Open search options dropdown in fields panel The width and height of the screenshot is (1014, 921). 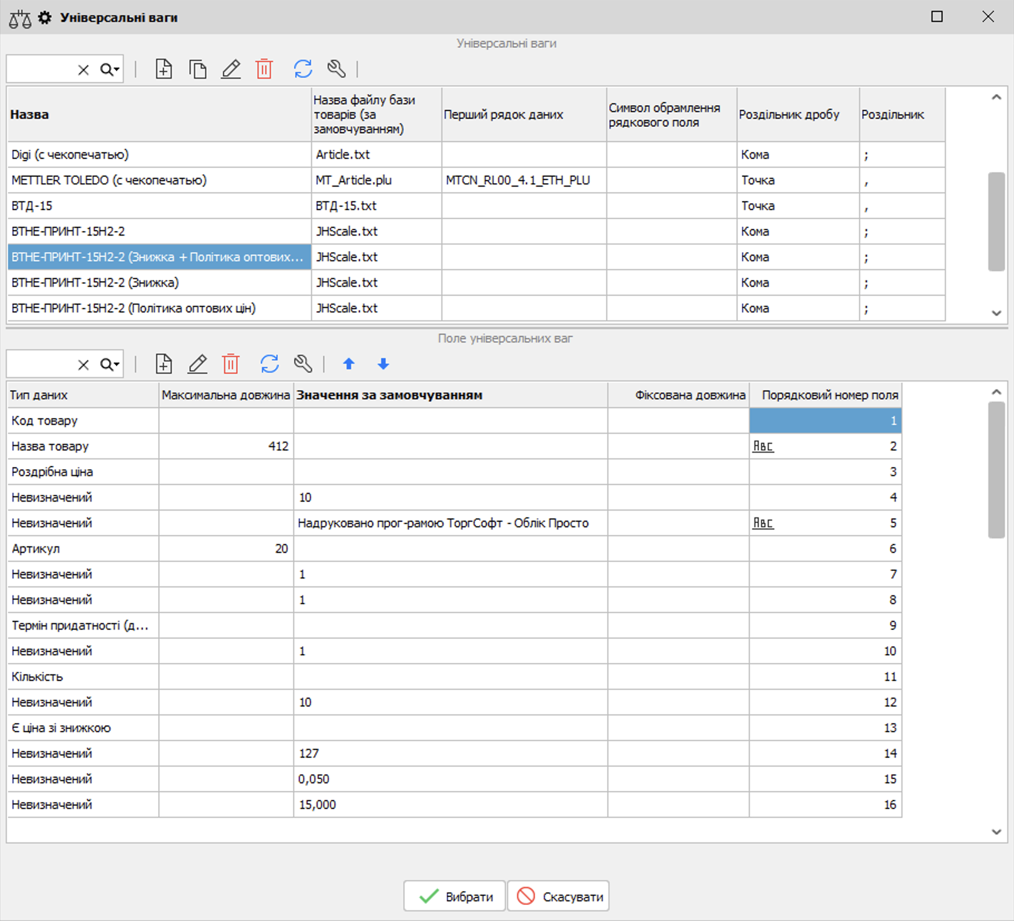click(110, 365)
